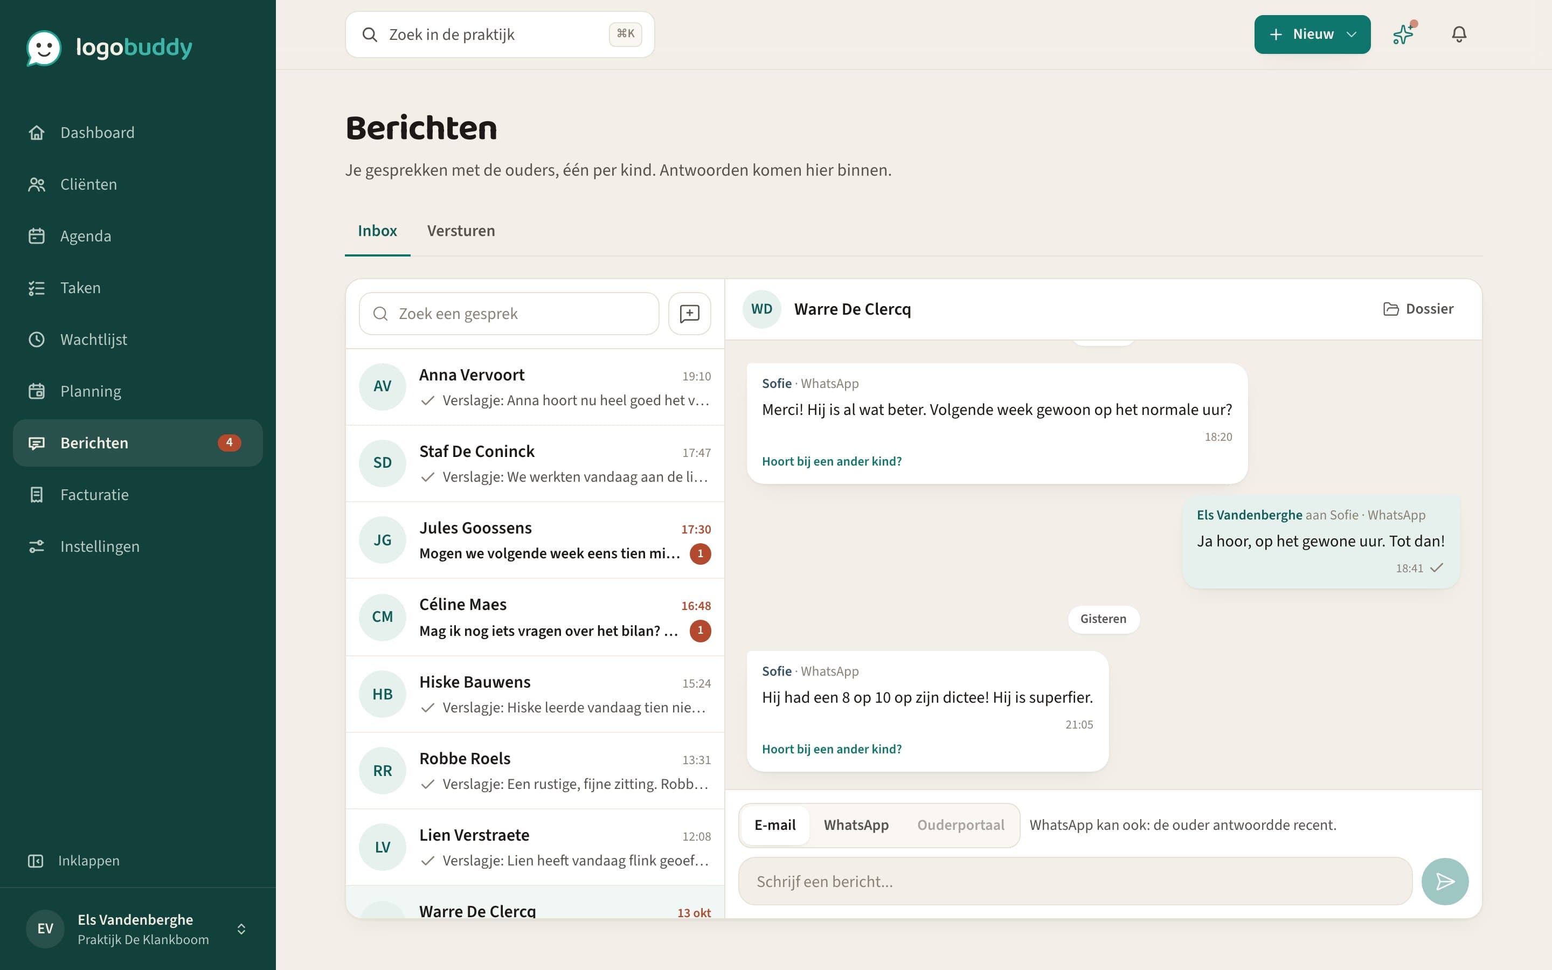1552x970 pixels.
Task: Open Lien Verstraete conversation
Action: click(535, 848)
